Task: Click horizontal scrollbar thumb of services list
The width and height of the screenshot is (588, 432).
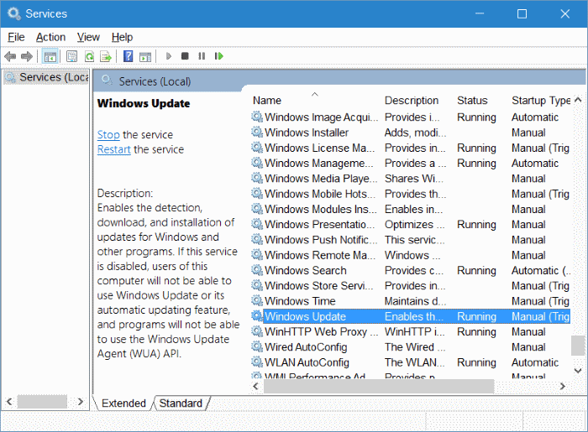Action: pos(379,386)
